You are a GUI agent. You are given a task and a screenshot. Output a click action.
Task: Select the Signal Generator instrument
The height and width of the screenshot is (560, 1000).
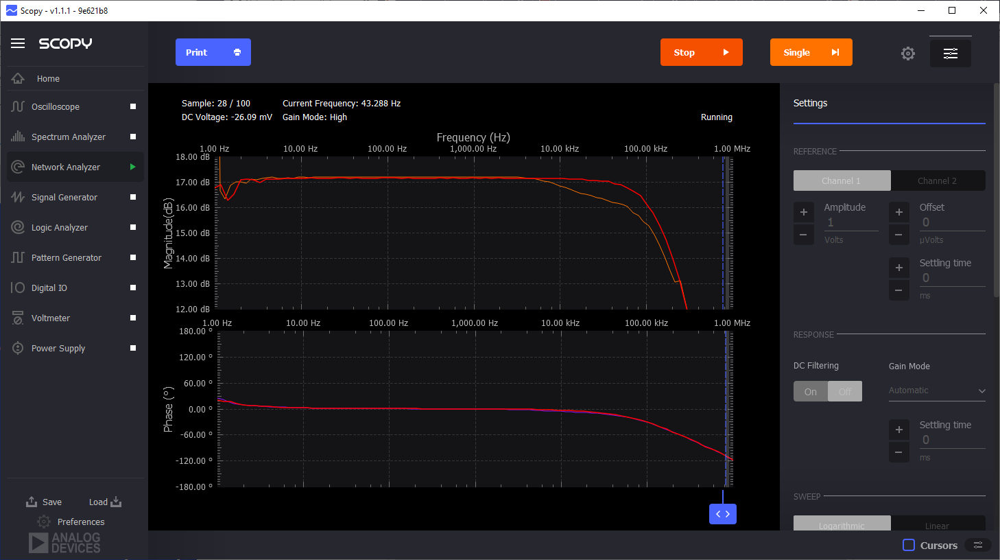[x=63, y=197]
